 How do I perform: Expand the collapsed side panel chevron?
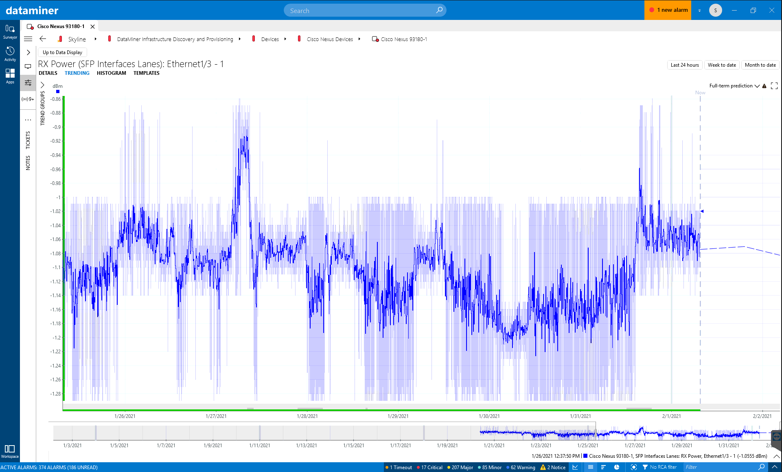pos(28,52)
